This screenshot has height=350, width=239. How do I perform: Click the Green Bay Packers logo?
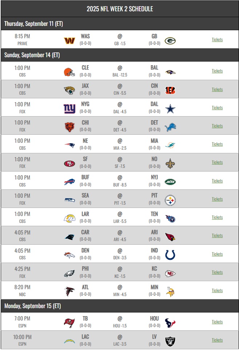[170, 40]
